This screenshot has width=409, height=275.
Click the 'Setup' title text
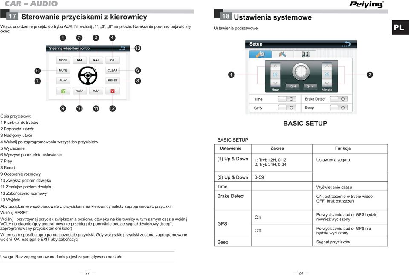click(x=256, y=44)
